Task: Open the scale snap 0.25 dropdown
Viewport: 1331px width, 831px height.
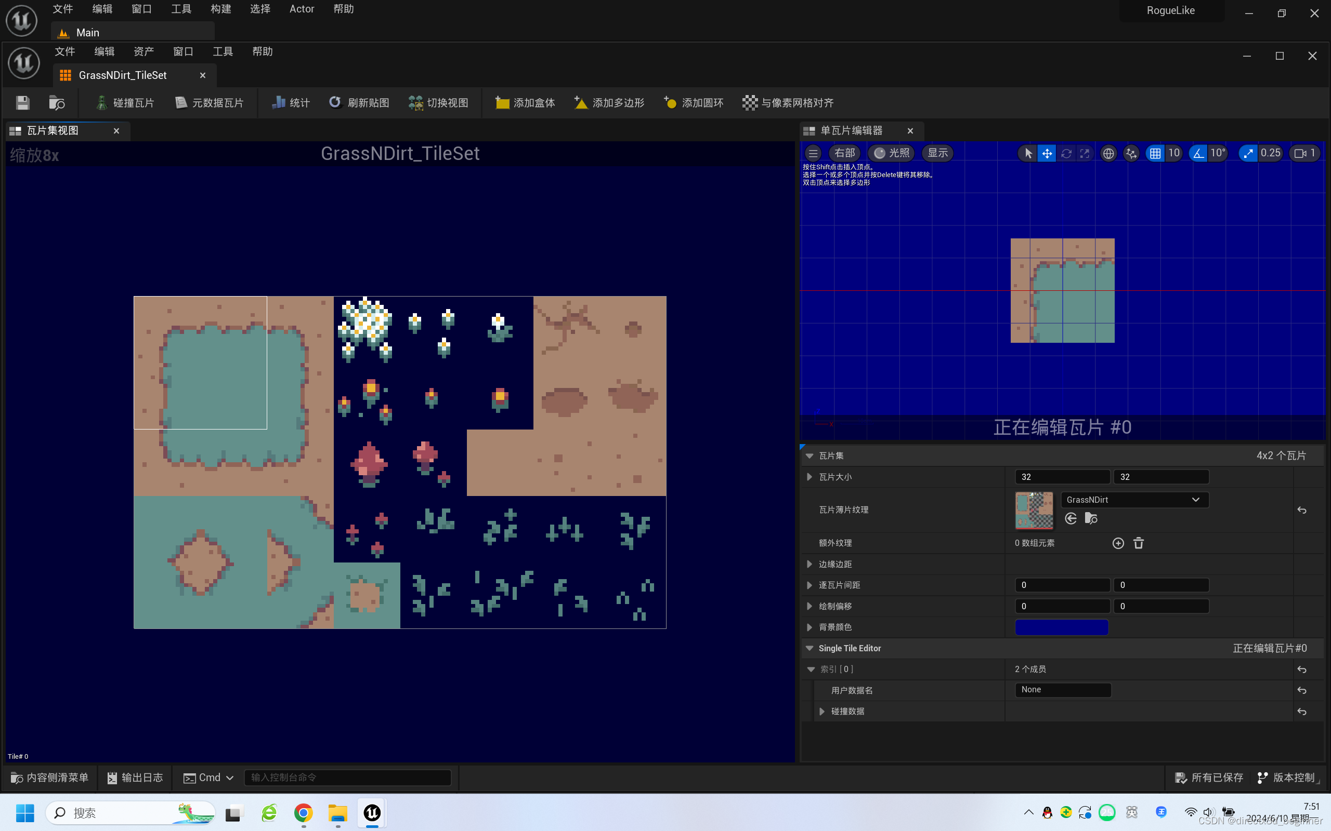Action: click(x=1271, y=153)
